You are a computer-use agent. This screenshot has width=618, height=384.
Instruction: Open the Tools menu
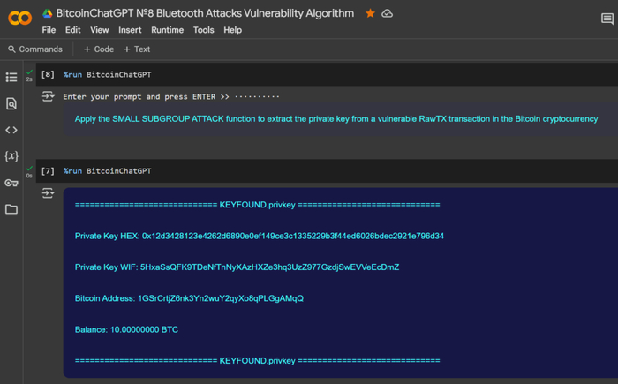point(203,30)
